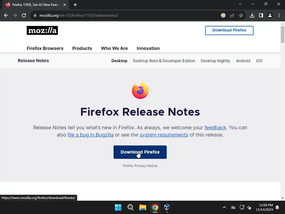Open the taskbar Search icon
This screenshot has height=214, width=285.
[130, 207]
